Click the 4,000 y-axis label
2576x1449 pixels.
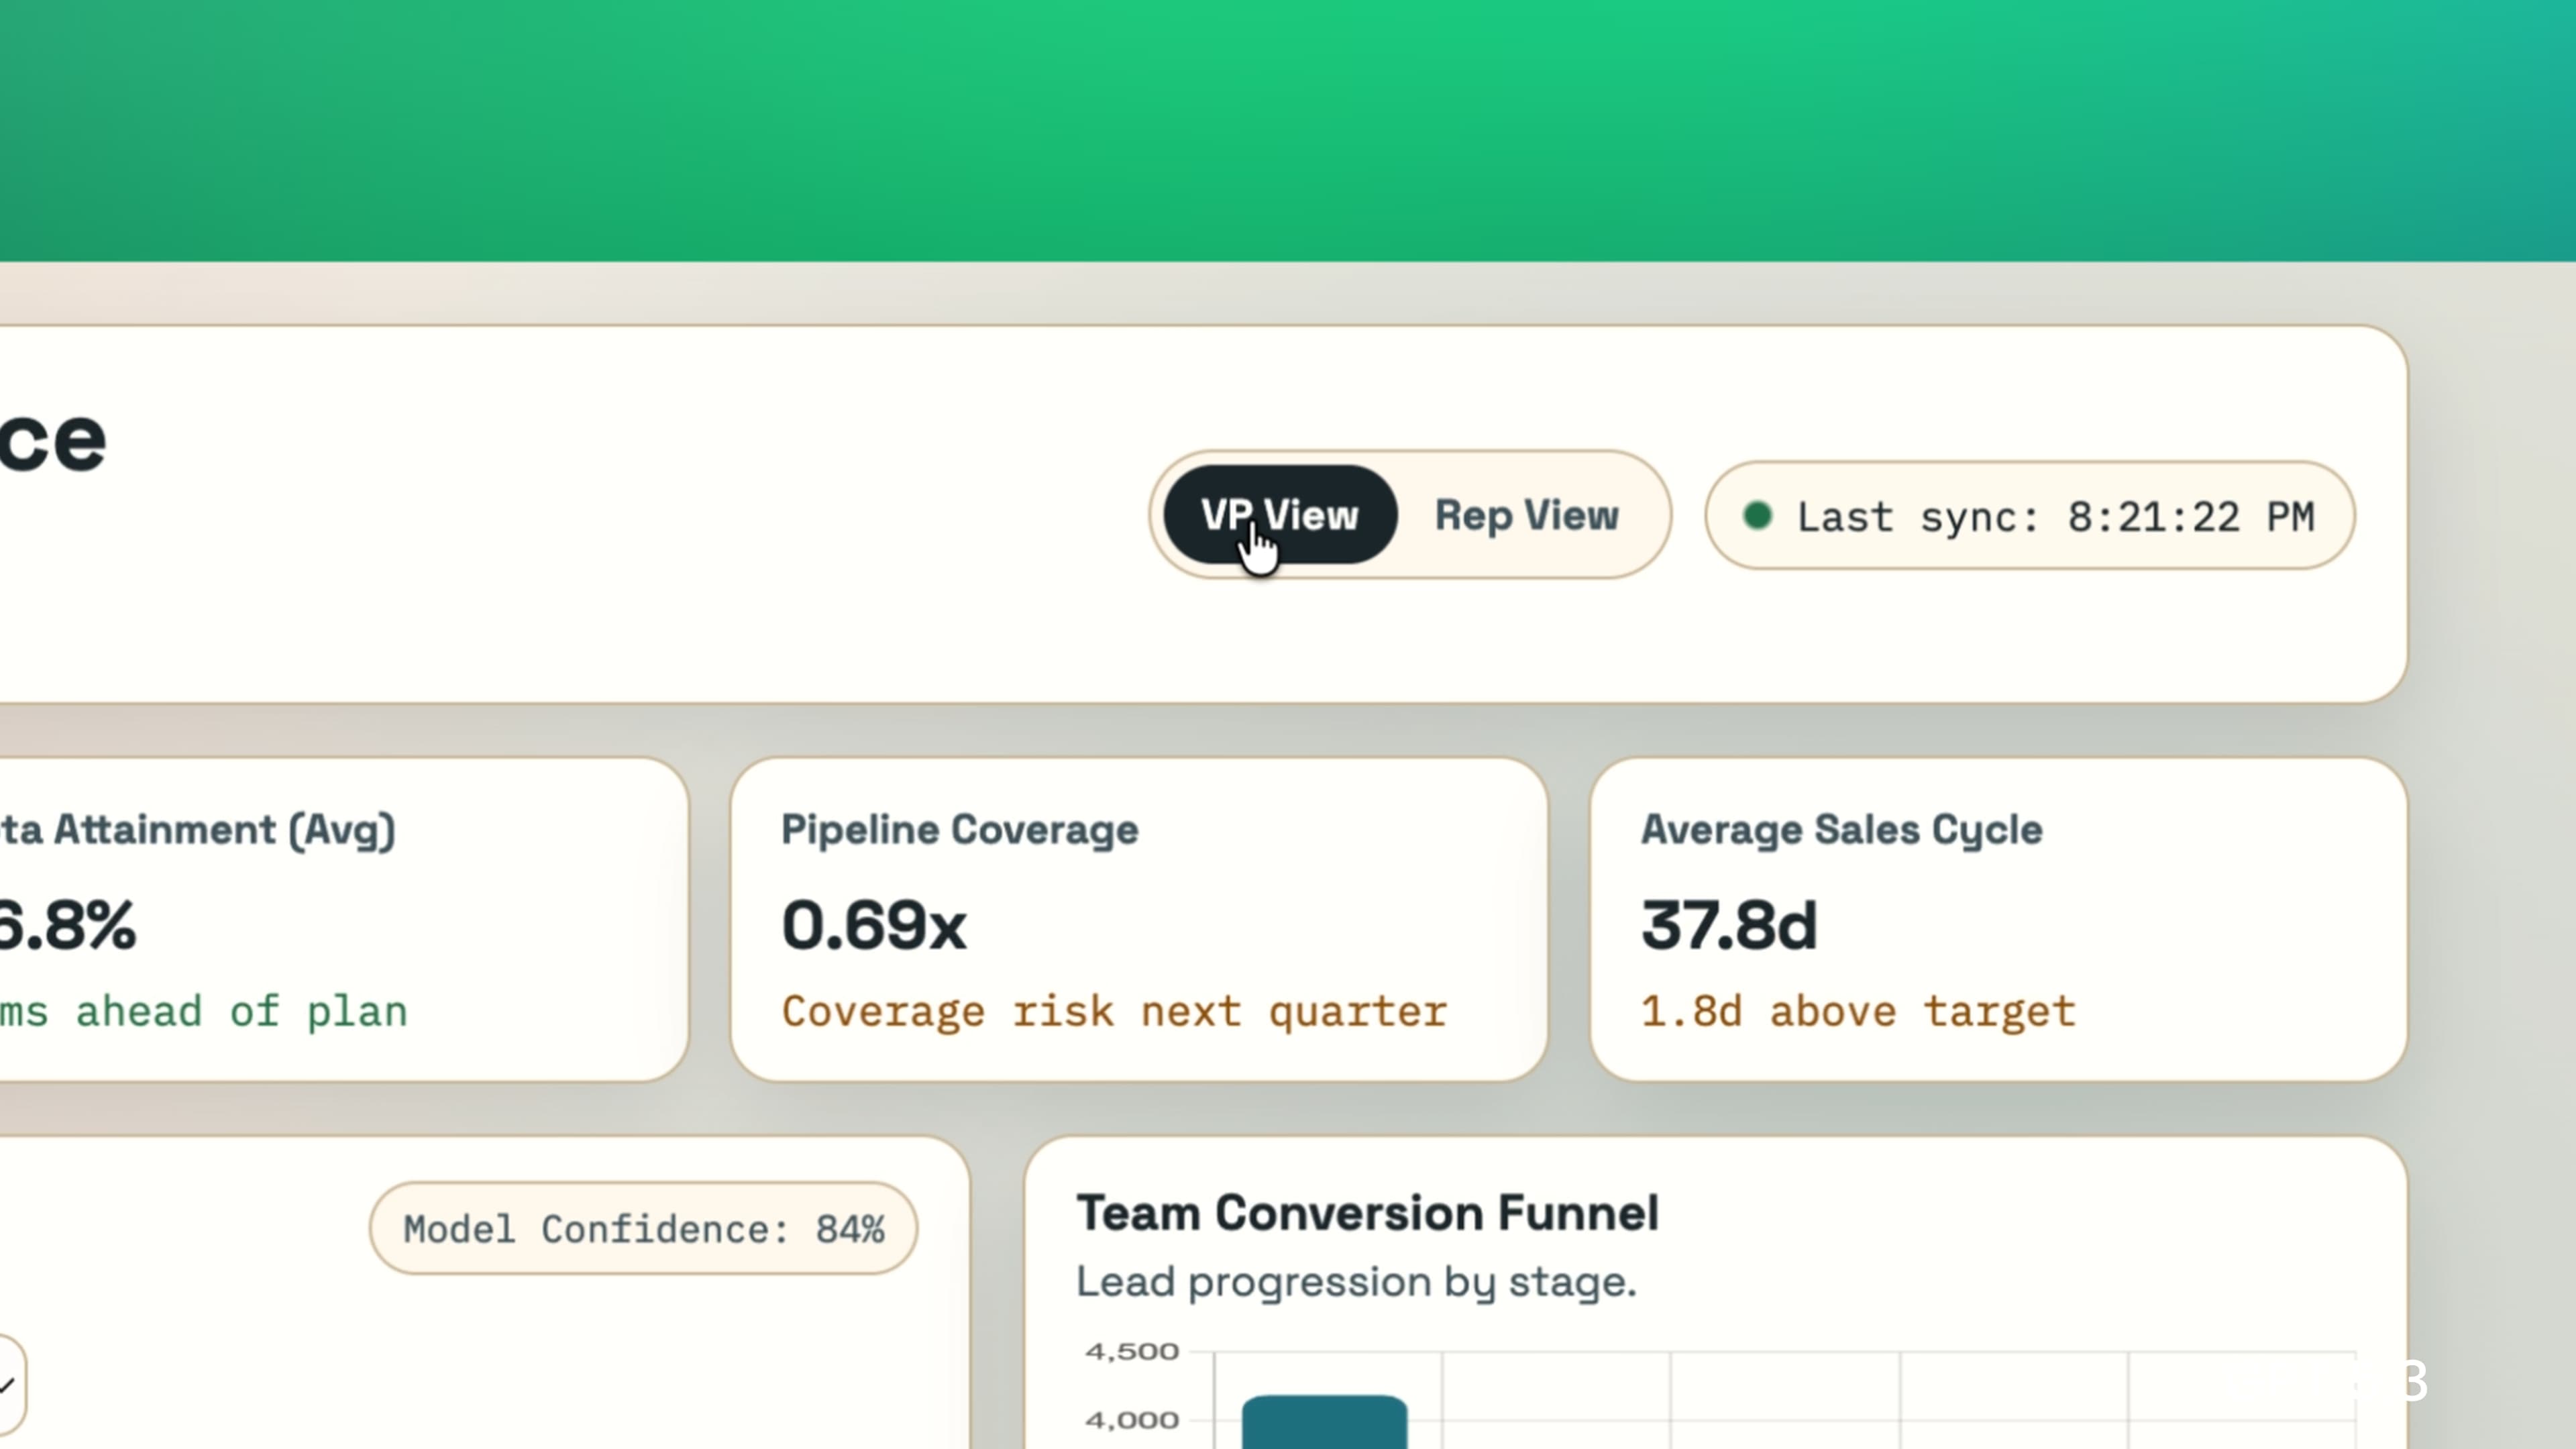pyautogui.click(x=1132, y=1420)
